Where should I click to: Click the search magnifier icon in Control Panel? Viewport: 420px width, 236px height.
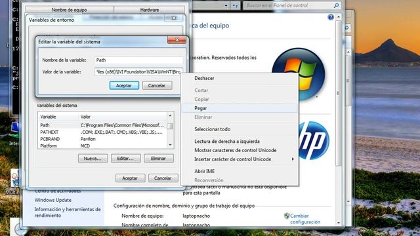(x=337, y=5)
